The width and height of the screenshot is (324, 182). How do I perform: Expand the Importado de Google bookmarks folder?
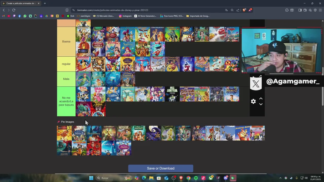pos(198,16)
